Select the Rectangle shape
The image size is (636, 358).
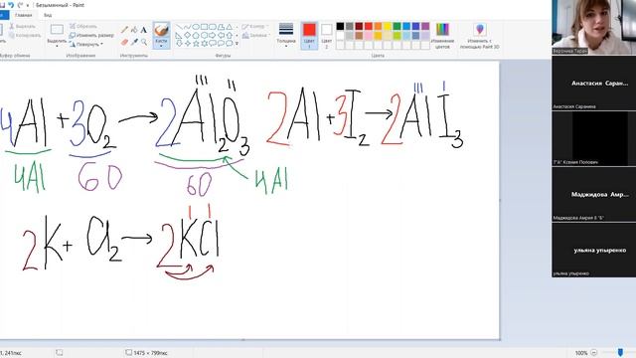point(204,27)
